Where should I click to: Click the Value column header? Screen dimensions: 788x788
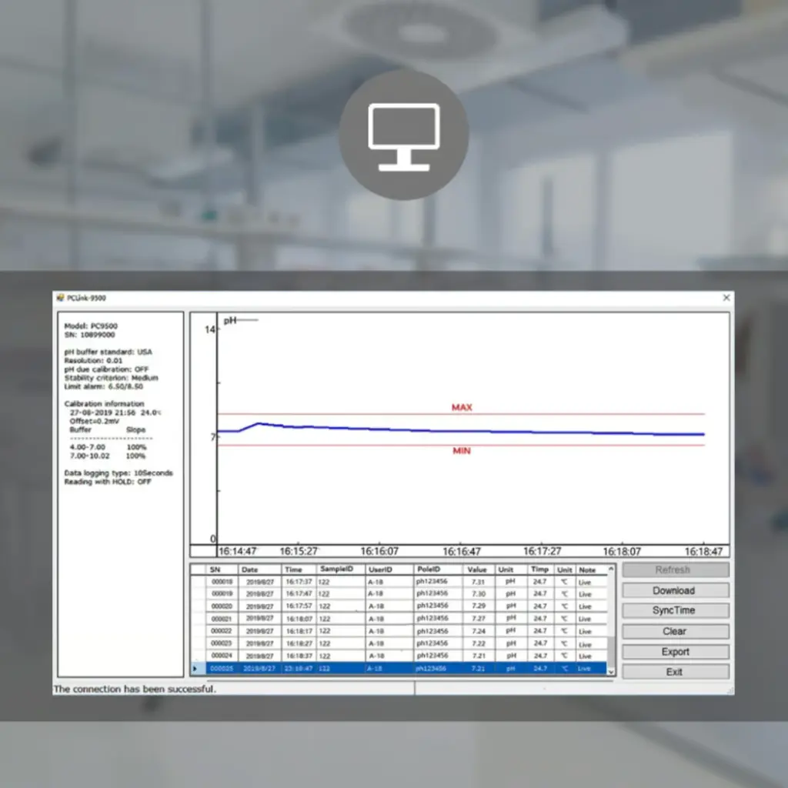[x=477, y=570]
